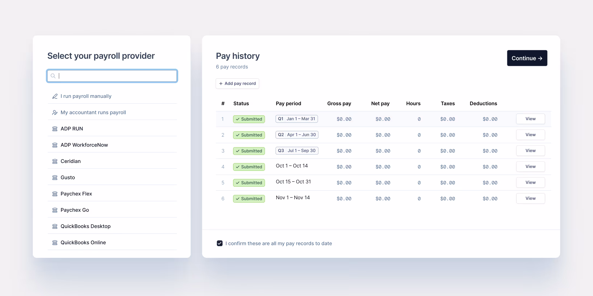Uncheck the confirm all pay records checkbox
593x296 pixels.
[x=220, y=243]
